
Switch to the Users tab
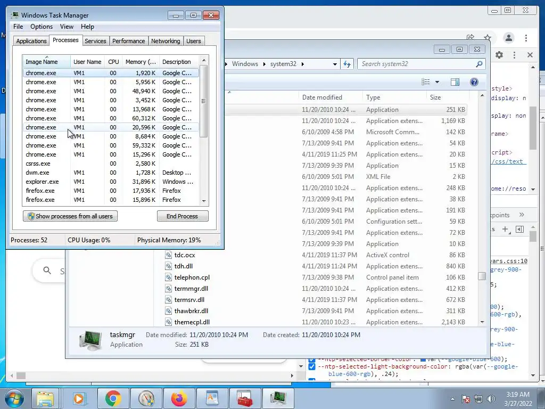(194, 41)
